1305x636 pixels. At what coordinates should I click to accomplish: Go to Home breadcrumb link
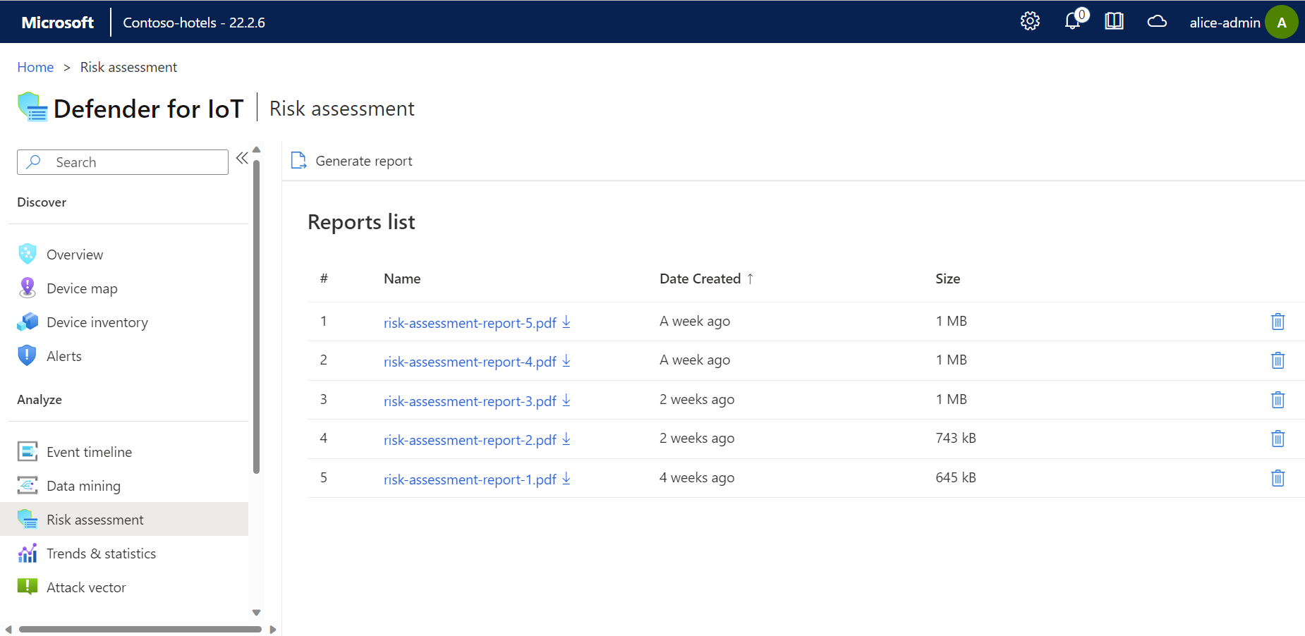(35, 67)
